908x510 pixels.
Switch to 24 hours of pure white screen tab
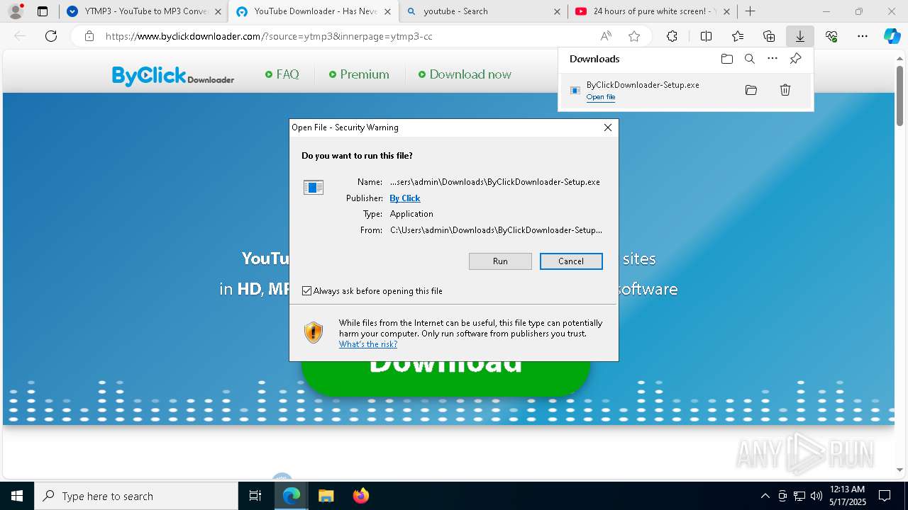pyautogui.click(x=652, y=11)
